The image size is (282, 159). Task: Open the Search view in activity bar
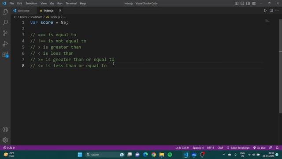click(5, 23)
